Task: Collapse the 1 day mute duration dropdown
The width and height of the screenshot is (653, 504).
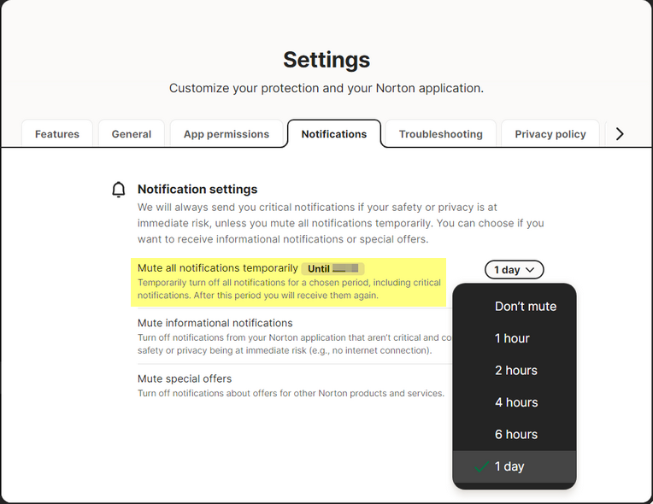Action: click(x=515, y=270)
